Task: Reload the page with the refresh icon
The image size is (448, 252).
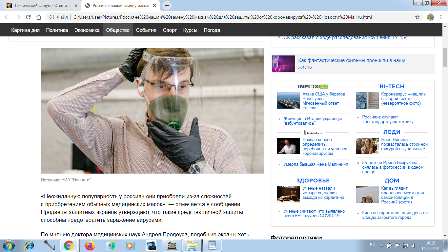Action: pyautogui.click(x=28, y=17)
